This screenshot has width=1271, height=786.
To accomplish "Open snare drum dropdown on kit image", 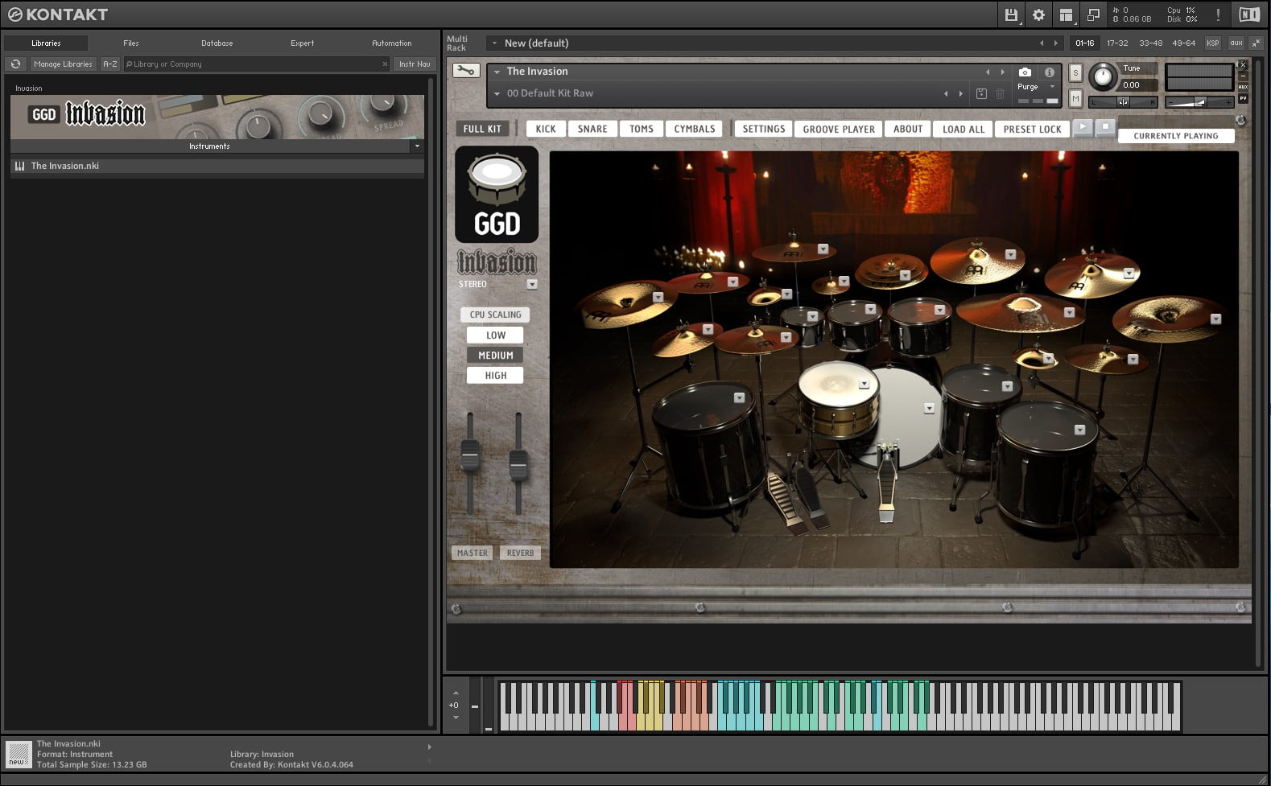I will tap(864, 384).
